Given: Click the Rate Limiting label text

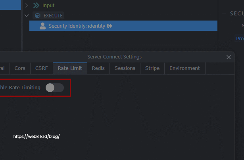Looking at the screenshot, I should [20, 88].
